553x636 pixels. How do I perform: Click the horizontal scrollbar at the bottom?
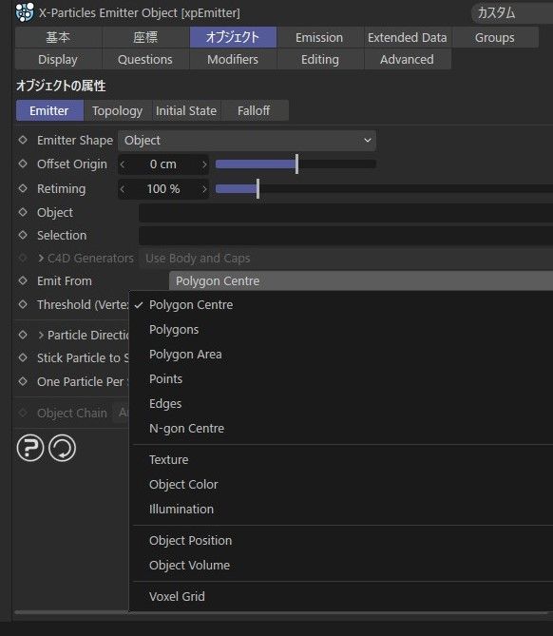pyautogui.click(x=281, y=613)
